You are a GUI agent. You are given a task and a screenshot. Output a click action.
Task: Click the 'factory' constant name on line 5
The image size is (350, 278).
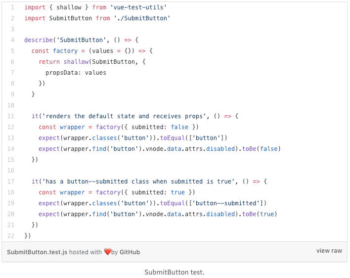(65, 51)
